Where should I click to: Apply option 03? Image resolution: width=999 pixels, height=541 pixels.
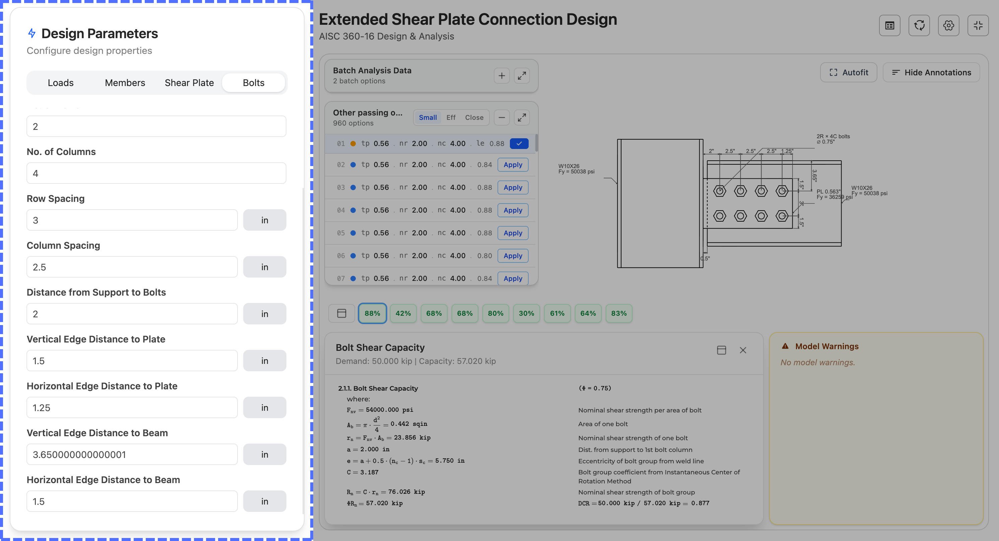click(513, 187)
